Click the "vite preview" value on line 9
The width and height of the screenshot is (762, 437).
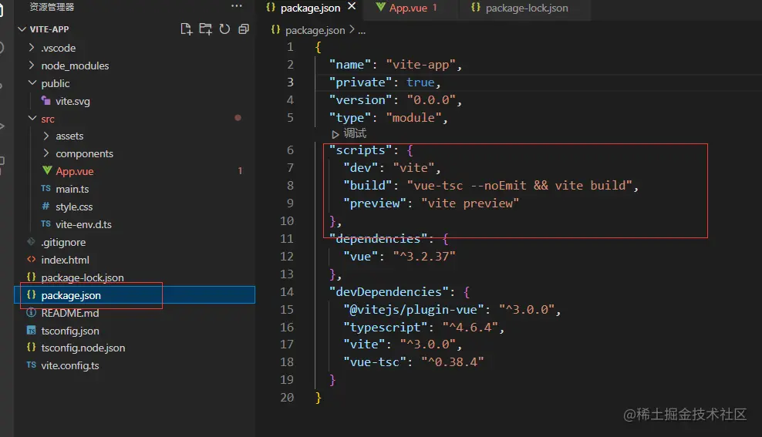(x=470, y=203)
